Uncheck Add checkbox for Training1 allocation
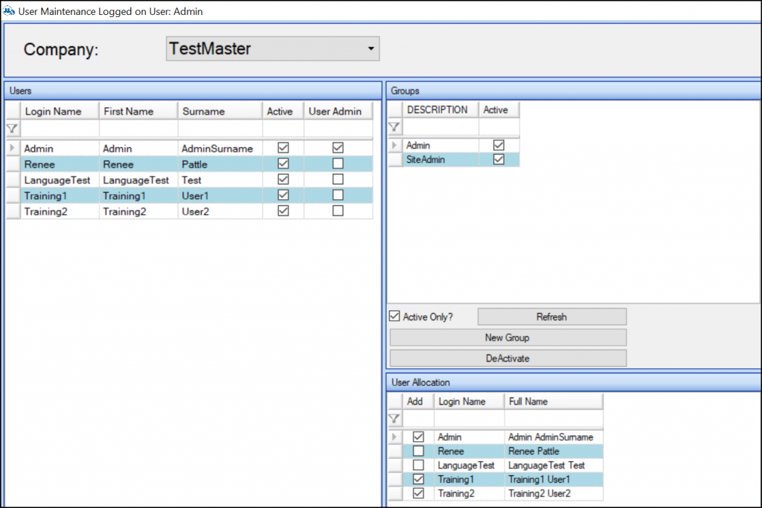This screenshot has height=508, width=762. tap(418, 479)
